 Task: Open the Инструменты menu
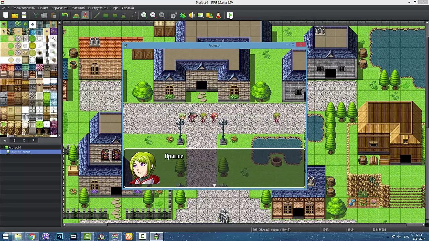pyautogui.click(x=98, y=8)
